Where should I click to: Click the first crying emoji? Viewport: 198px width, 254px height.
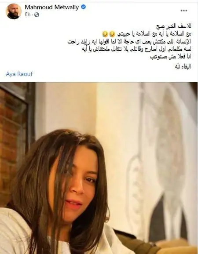[x=112, y=34]
